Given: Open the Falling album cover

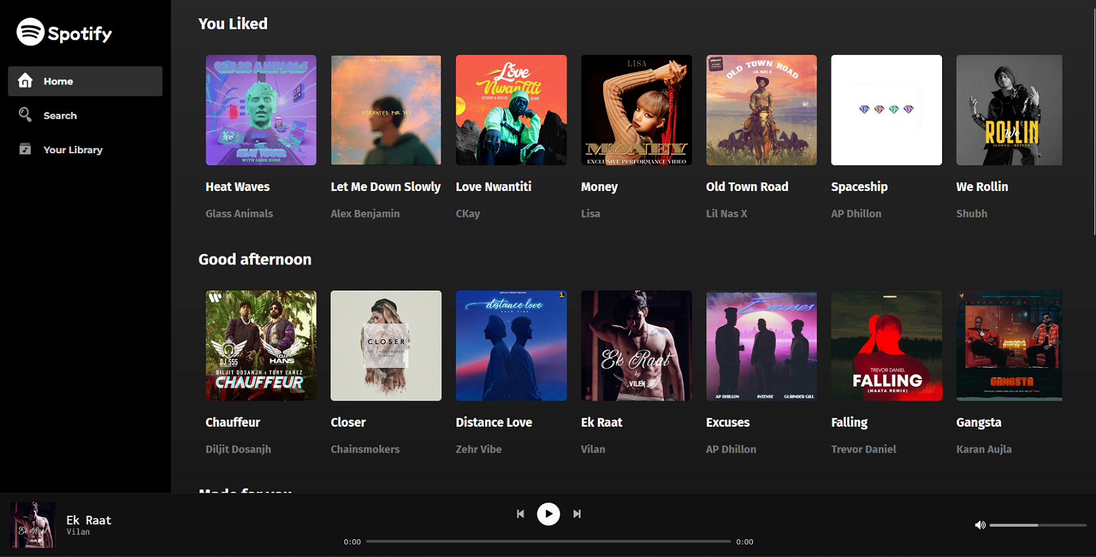Looking at the screenshot, I should coord(886,346).
